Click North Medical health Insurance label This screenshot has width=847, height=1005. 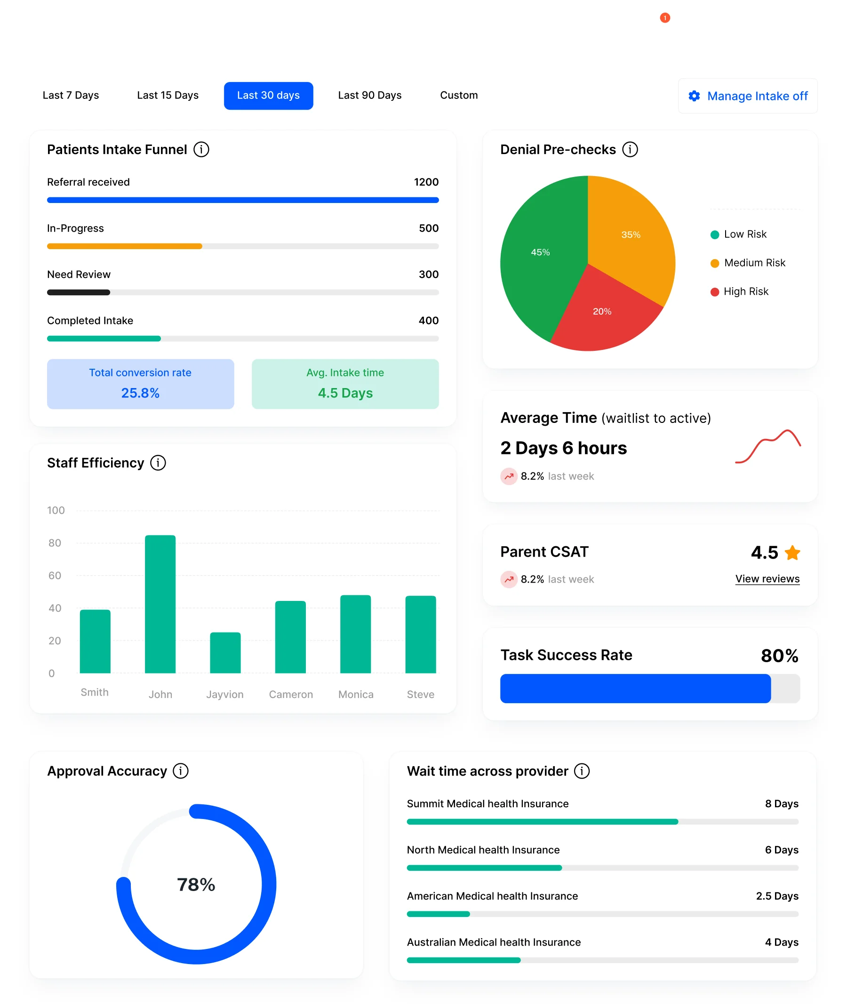pyautogui.click(x=483, y=850)
